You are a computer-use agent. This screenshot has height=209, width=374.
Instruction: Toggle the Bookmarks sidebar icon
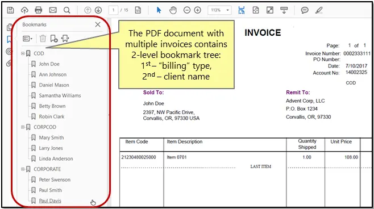click(x=9, y=39)
